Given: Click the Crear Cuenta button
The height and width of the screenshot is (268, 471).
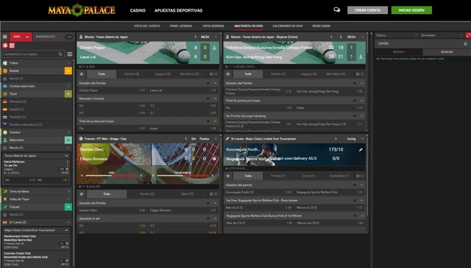Looking at the screenshot, I should click(367, 10).
